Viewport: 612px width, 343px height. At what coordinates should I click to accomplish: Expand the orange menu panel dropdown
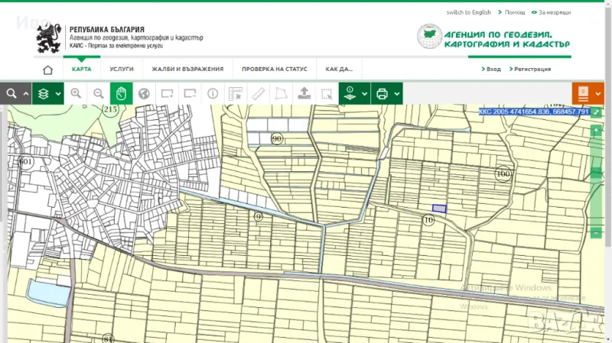[x=597, y=94]
